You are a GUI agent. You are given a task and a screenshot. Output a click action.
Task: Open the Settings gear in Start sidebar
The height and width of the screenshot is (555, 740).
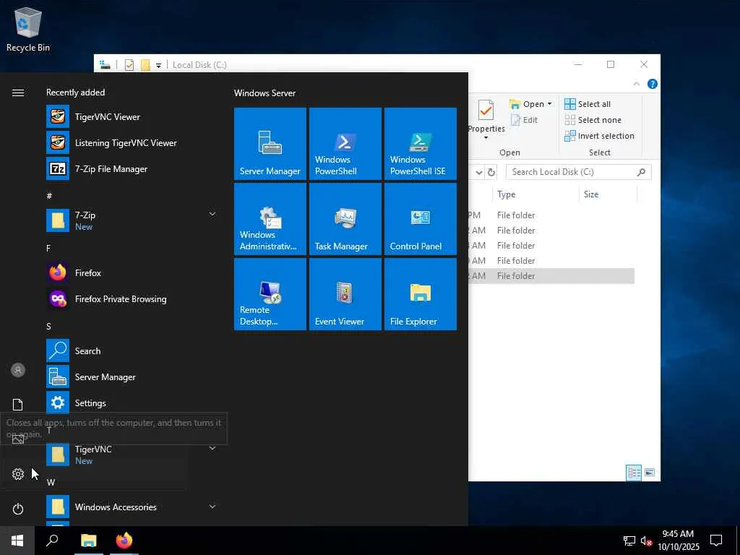click(18, 474)
